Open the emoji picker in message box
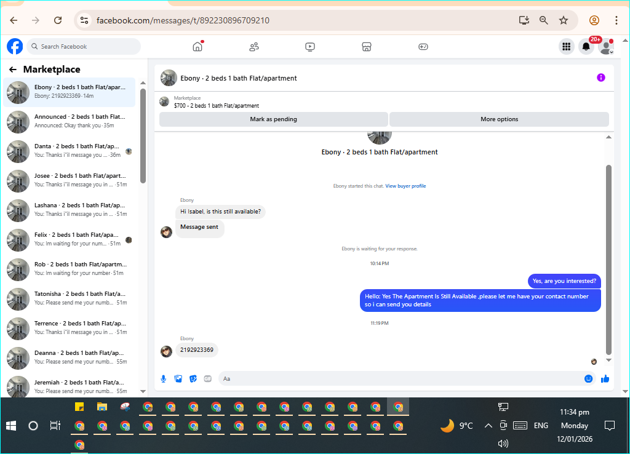The width and height of the screenshot is (630, 454). click(x=588, y=378)
